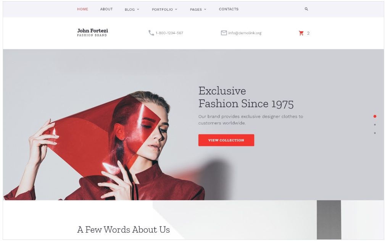Click the envelope email icon
Screen dimensions: 385x241
pyautogui.click(x=224, y=33)
